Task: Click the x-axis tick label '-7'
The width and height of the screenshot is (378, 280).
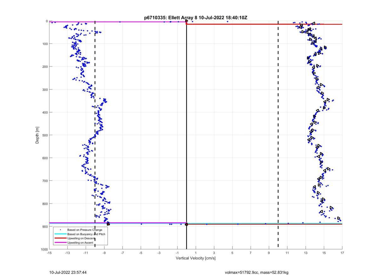Action: (122, 253)
